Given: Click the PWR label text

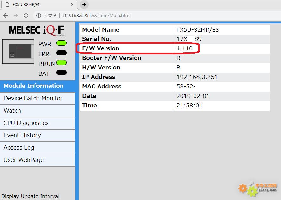Looking at the screenshot, I should click(45, 44).
